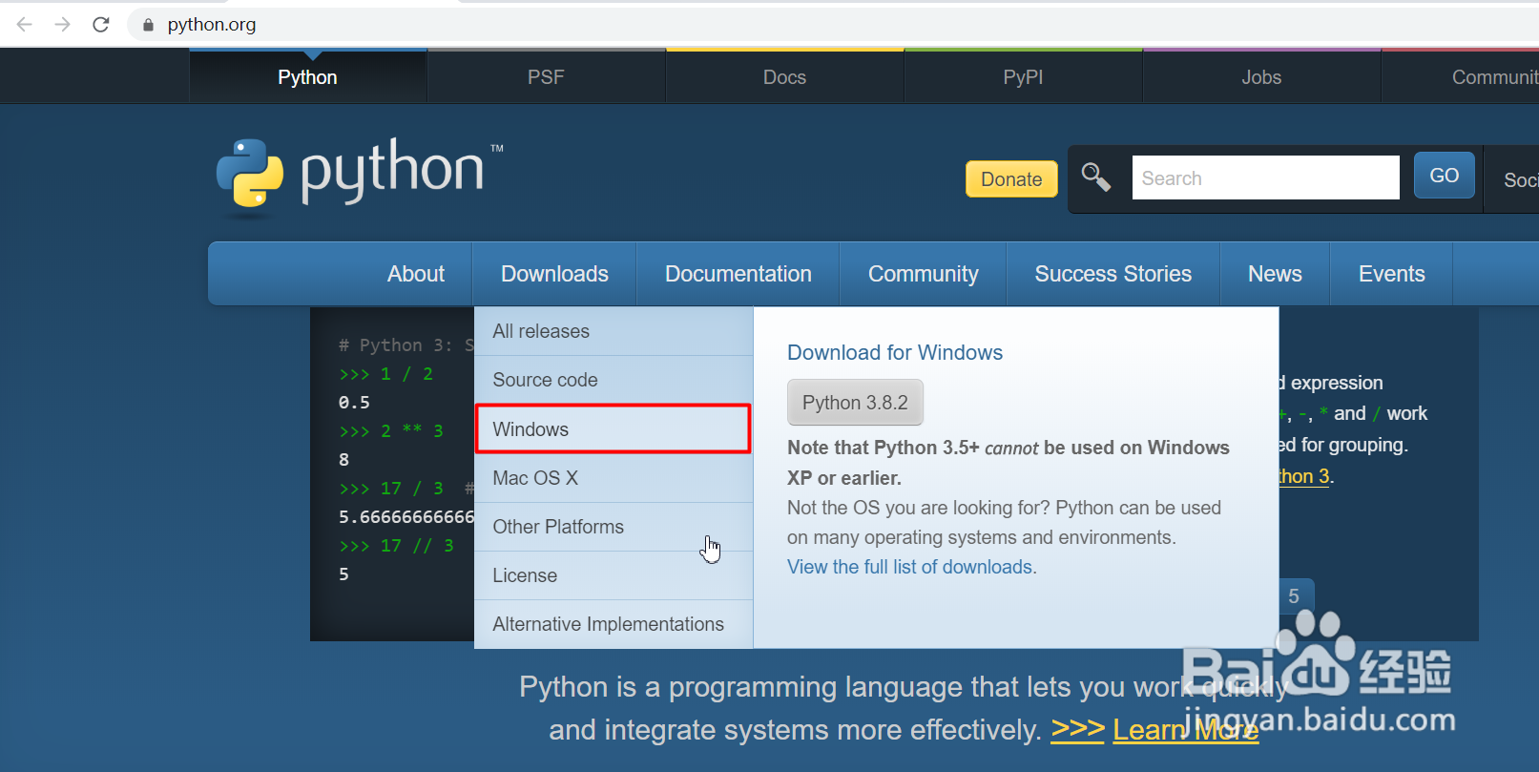
Task: Click the '5.66666666666' output text
Action: pyautogui.click(x=406, y=517)
